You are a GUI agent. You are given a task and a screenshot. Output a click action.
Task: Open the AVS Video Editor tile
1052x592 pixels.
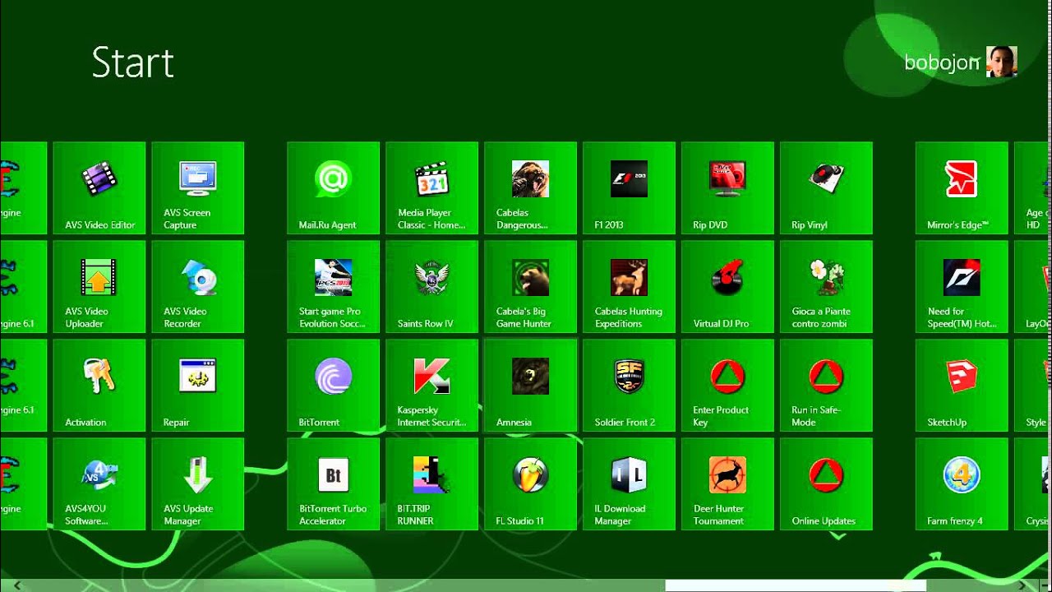pyautogui.click(x=99, y=188)
